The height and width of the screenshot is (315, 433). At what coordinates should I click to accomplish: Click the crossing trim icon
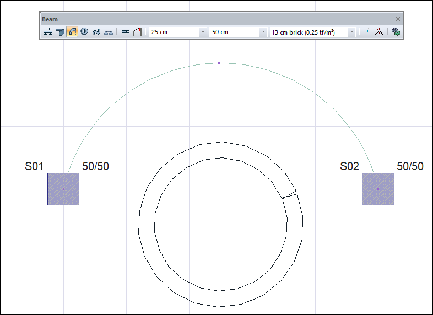[379, 32]
